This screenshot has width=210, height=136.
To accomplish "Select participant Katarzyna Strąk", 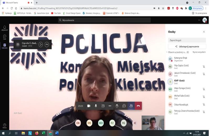I will (x=187, y=59).
